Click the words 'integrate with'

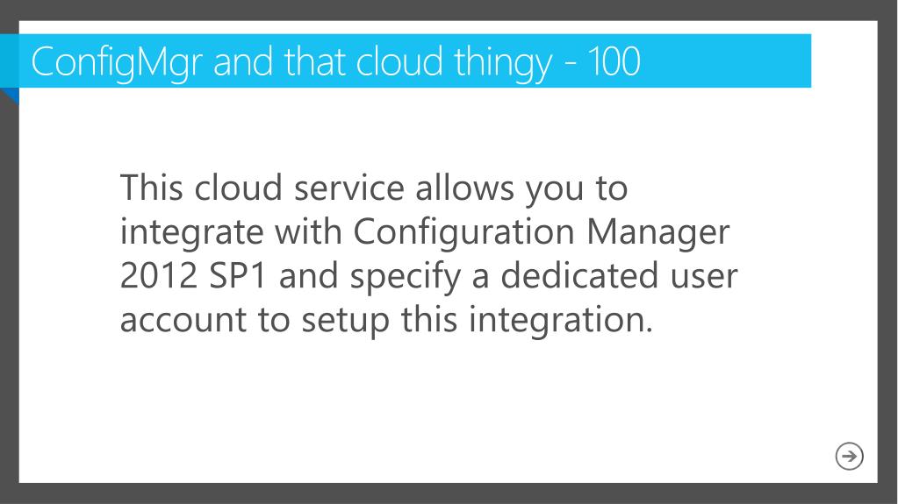pyautogui.click(x=232, y=231)
